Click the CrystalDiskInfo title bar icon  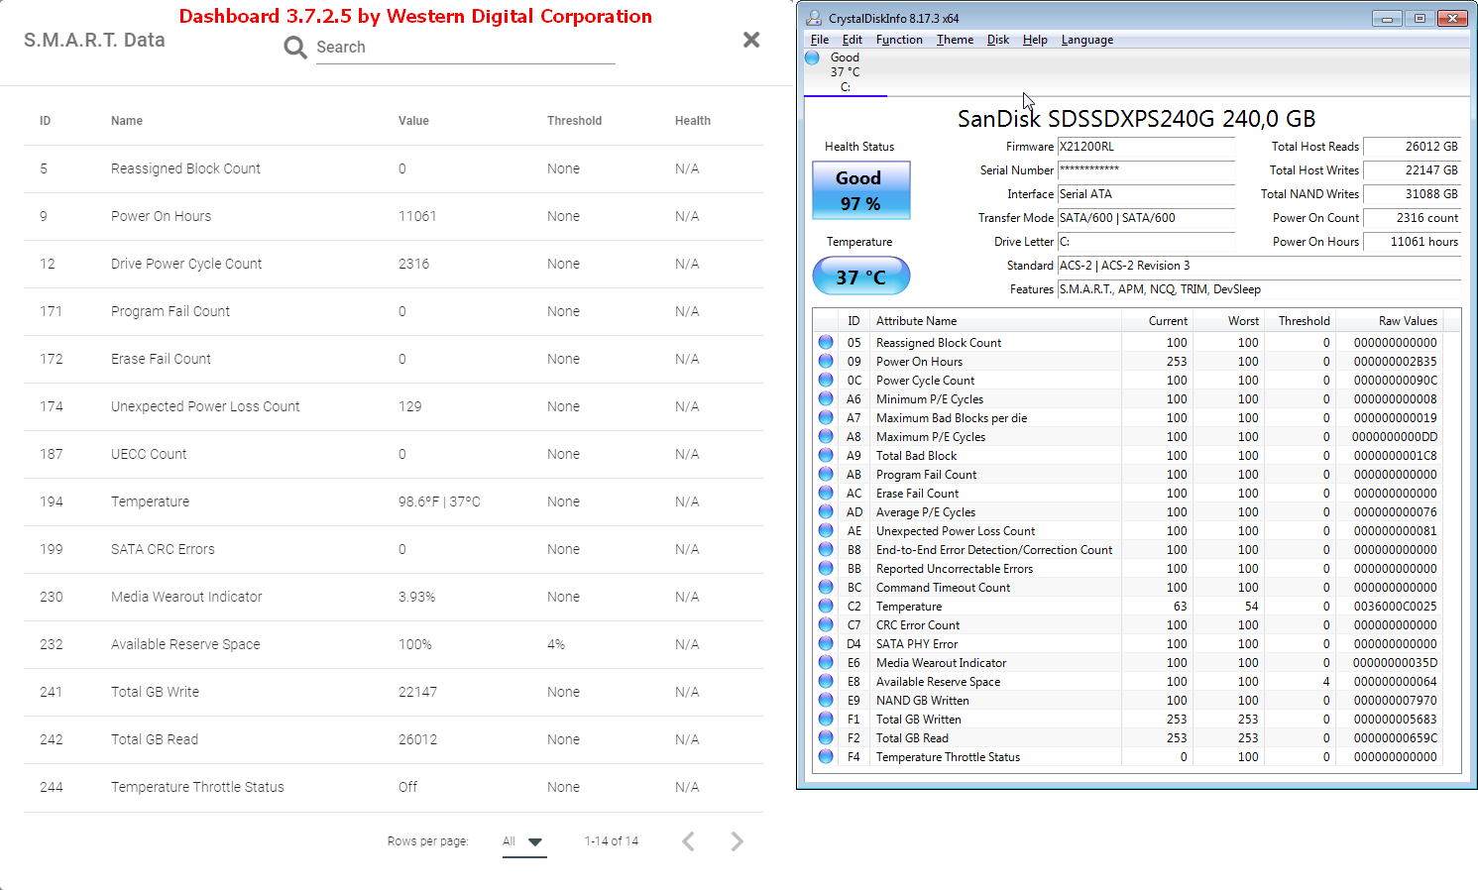click(814, 18)
